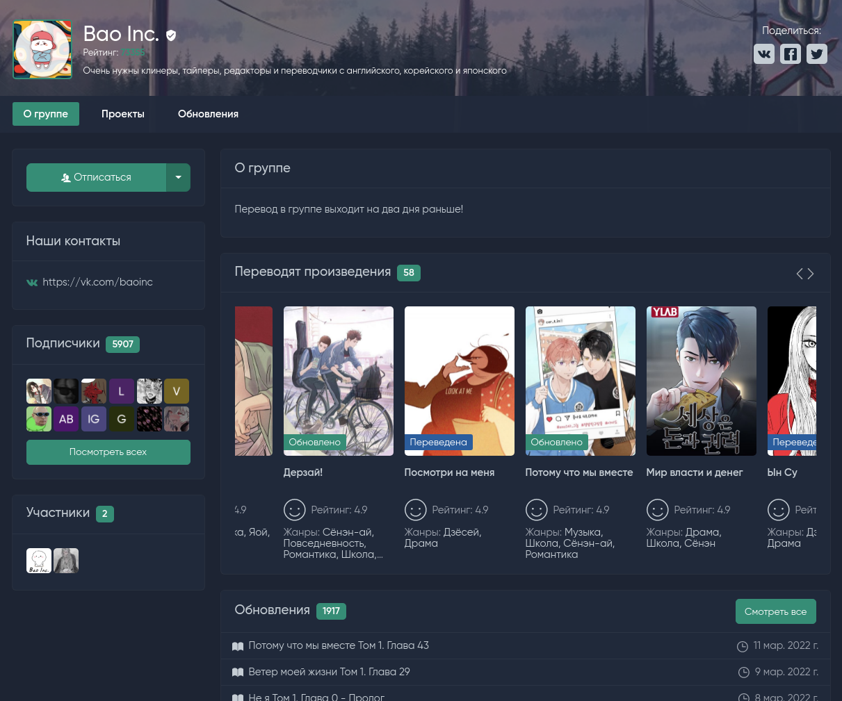Click the Переведена badge on Посмотри на меня

[x=439, y=442]
